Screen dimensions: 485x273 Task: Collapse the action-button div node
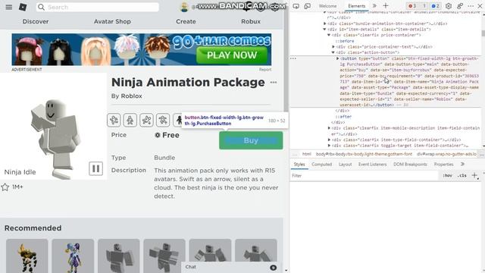pyautogui.click(x=333, y=52)
